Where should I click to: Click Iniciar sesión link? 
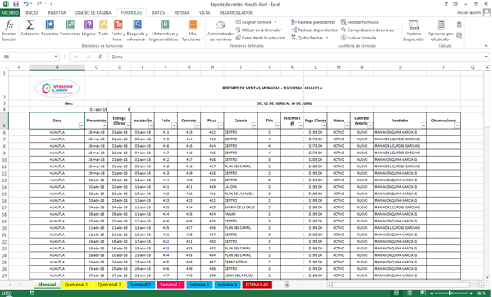pyautogui.click(x=468, y=12)
